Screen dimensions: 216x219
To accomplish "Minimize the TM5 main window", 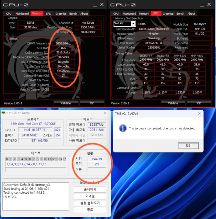I will click(81, 113).
